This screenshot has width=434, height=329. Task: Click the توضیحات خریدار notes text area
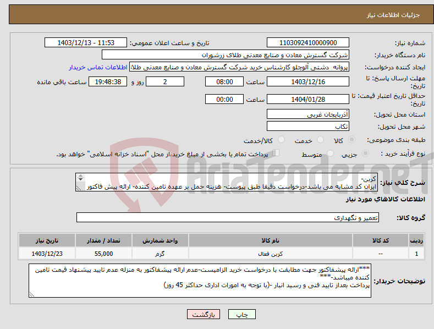point(200,281)
